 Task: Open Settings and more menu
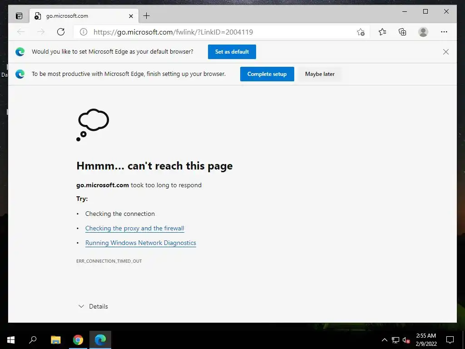444,32
